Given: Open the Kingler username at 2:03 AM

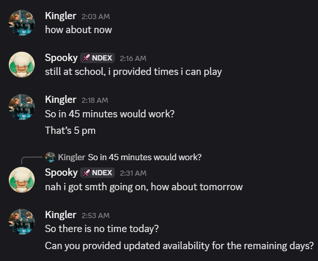Looking at the screenshot, I should pos(61,16).
